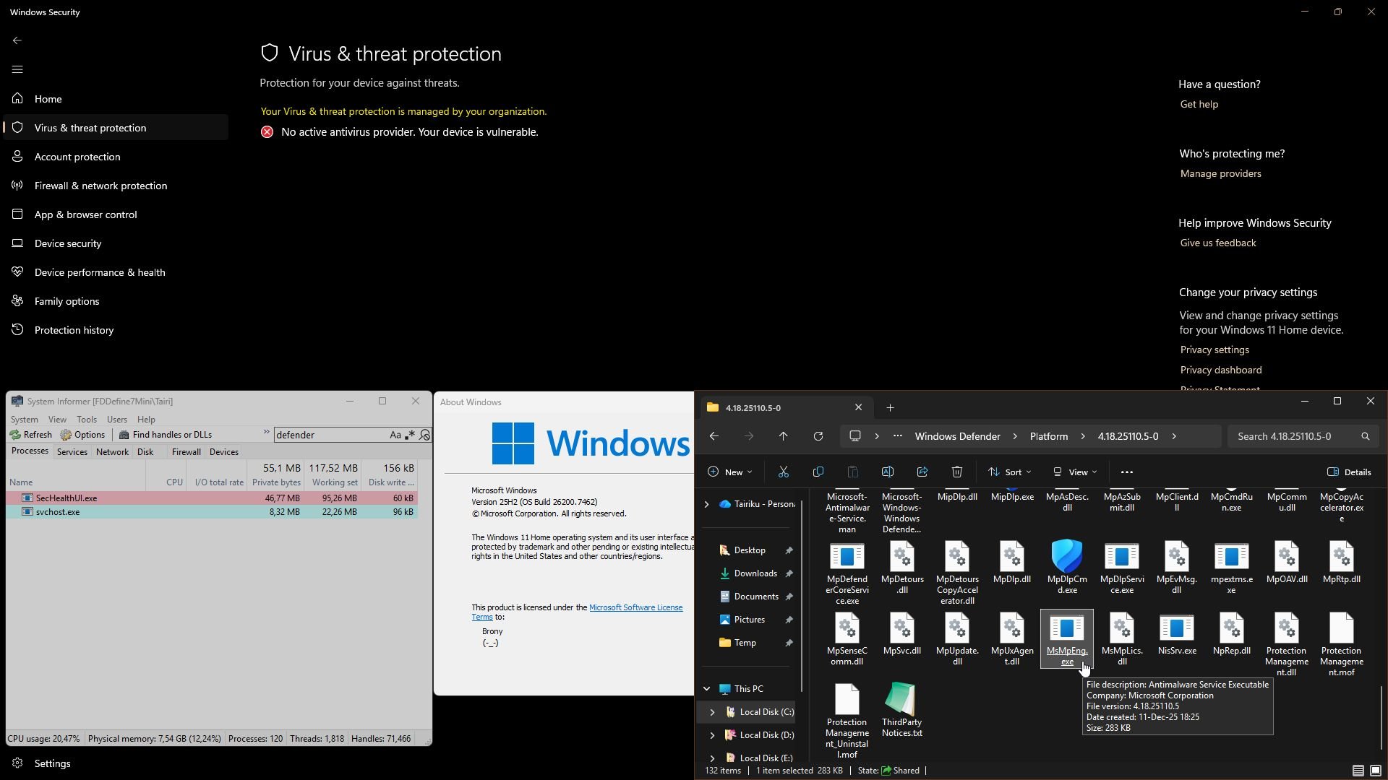Click the Share icon in Explorer toolbar
This screenshot has width=1388, height=780.
pyautogui.click(x=922, y=472)
